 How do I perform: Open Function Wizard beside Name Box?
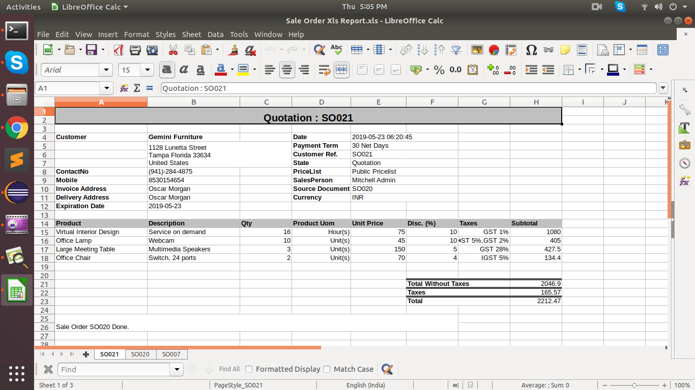point(124,88)
